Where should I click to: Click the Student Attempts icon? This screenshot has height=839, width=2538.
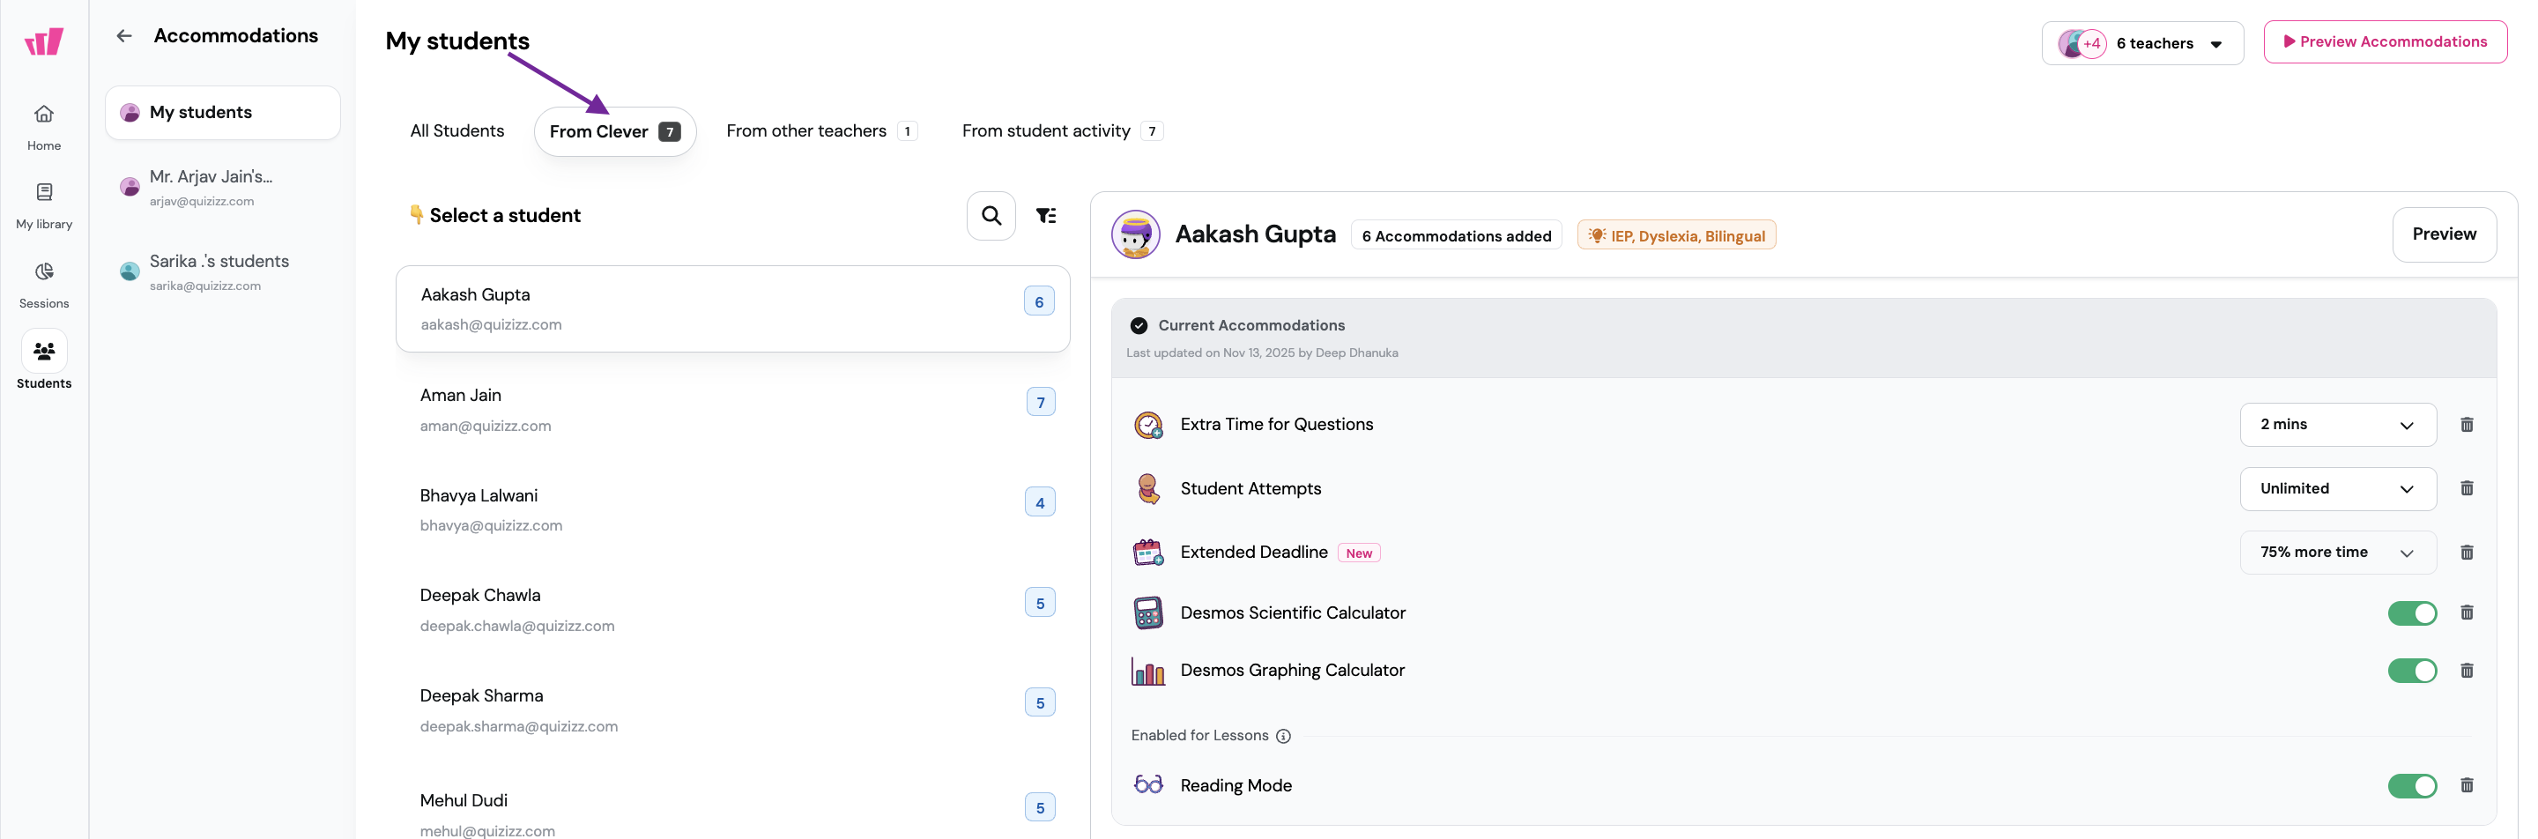(x=1147, y=488)
